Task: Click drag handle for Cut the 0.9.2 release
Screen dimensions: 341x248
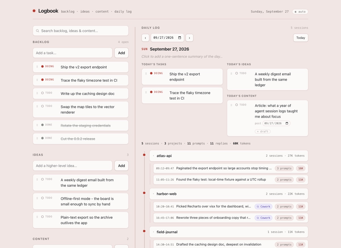Action: (x=37, y=138)
